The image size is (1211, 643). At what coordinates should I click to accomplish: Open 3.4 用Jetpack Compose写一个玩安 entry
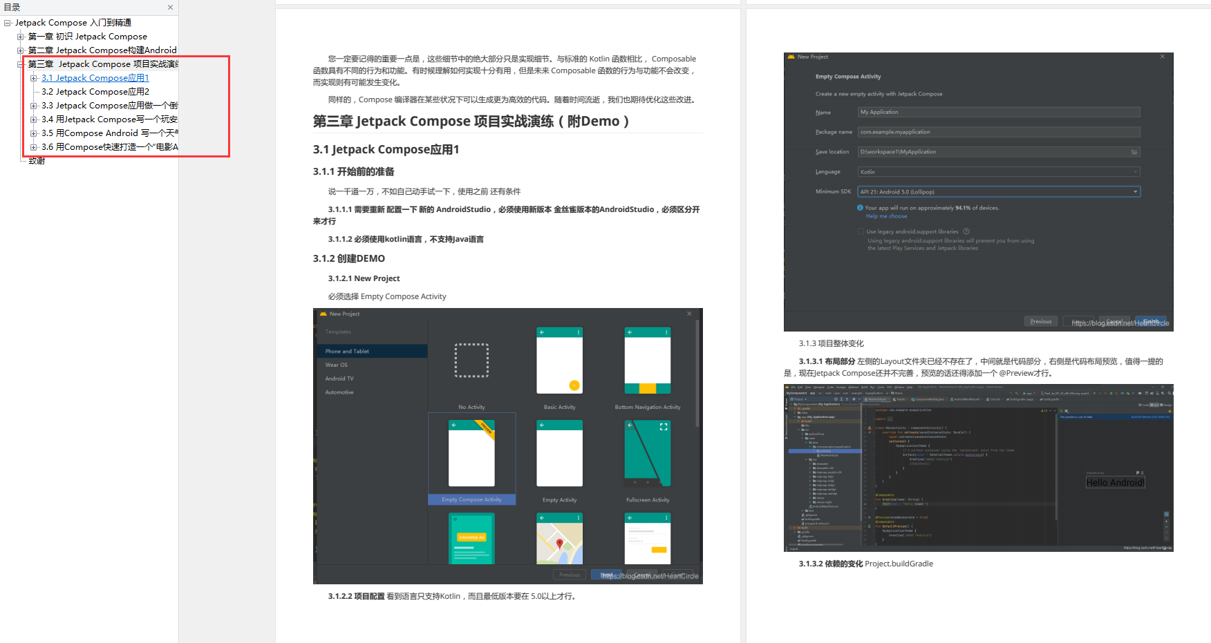(109, 119)
